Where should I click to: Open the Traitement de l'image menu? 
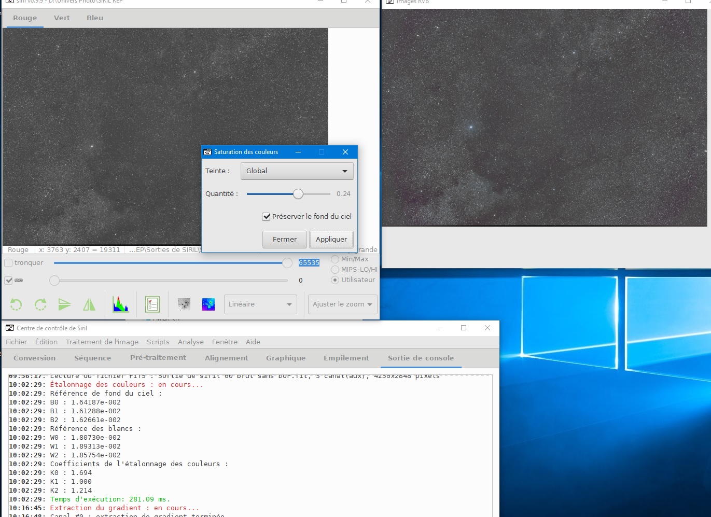[102, 342]
